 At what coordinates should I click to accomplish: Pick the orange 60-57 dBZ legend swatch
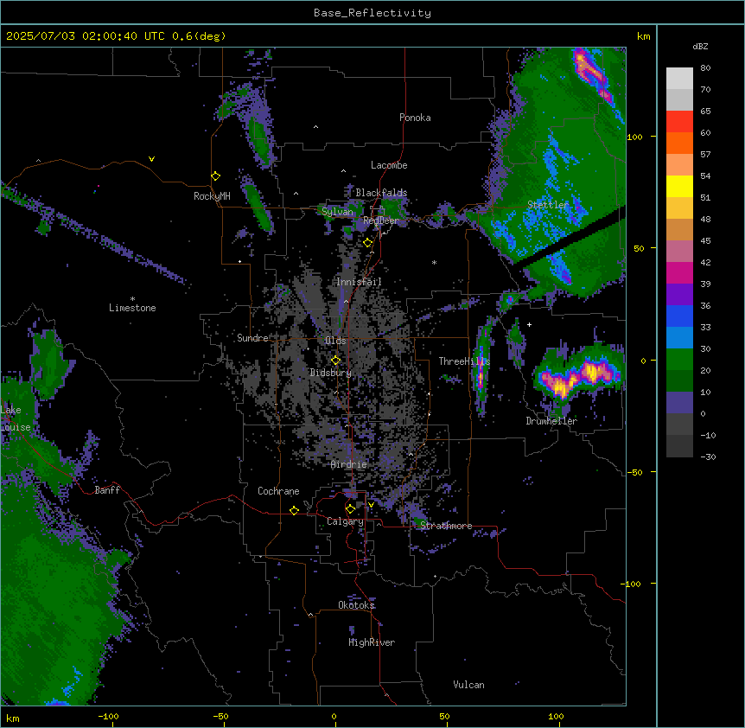[679, 143]
